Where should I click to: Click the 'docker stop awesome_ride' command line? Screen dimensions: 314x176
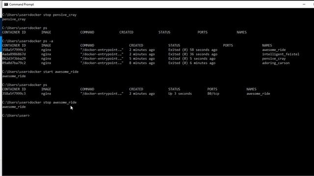39,102
